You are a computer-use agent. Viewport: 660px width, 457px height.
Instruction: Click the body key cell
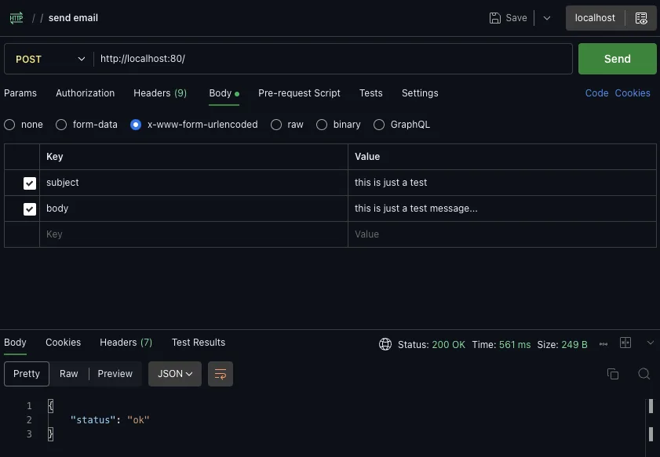click(194, 209)
